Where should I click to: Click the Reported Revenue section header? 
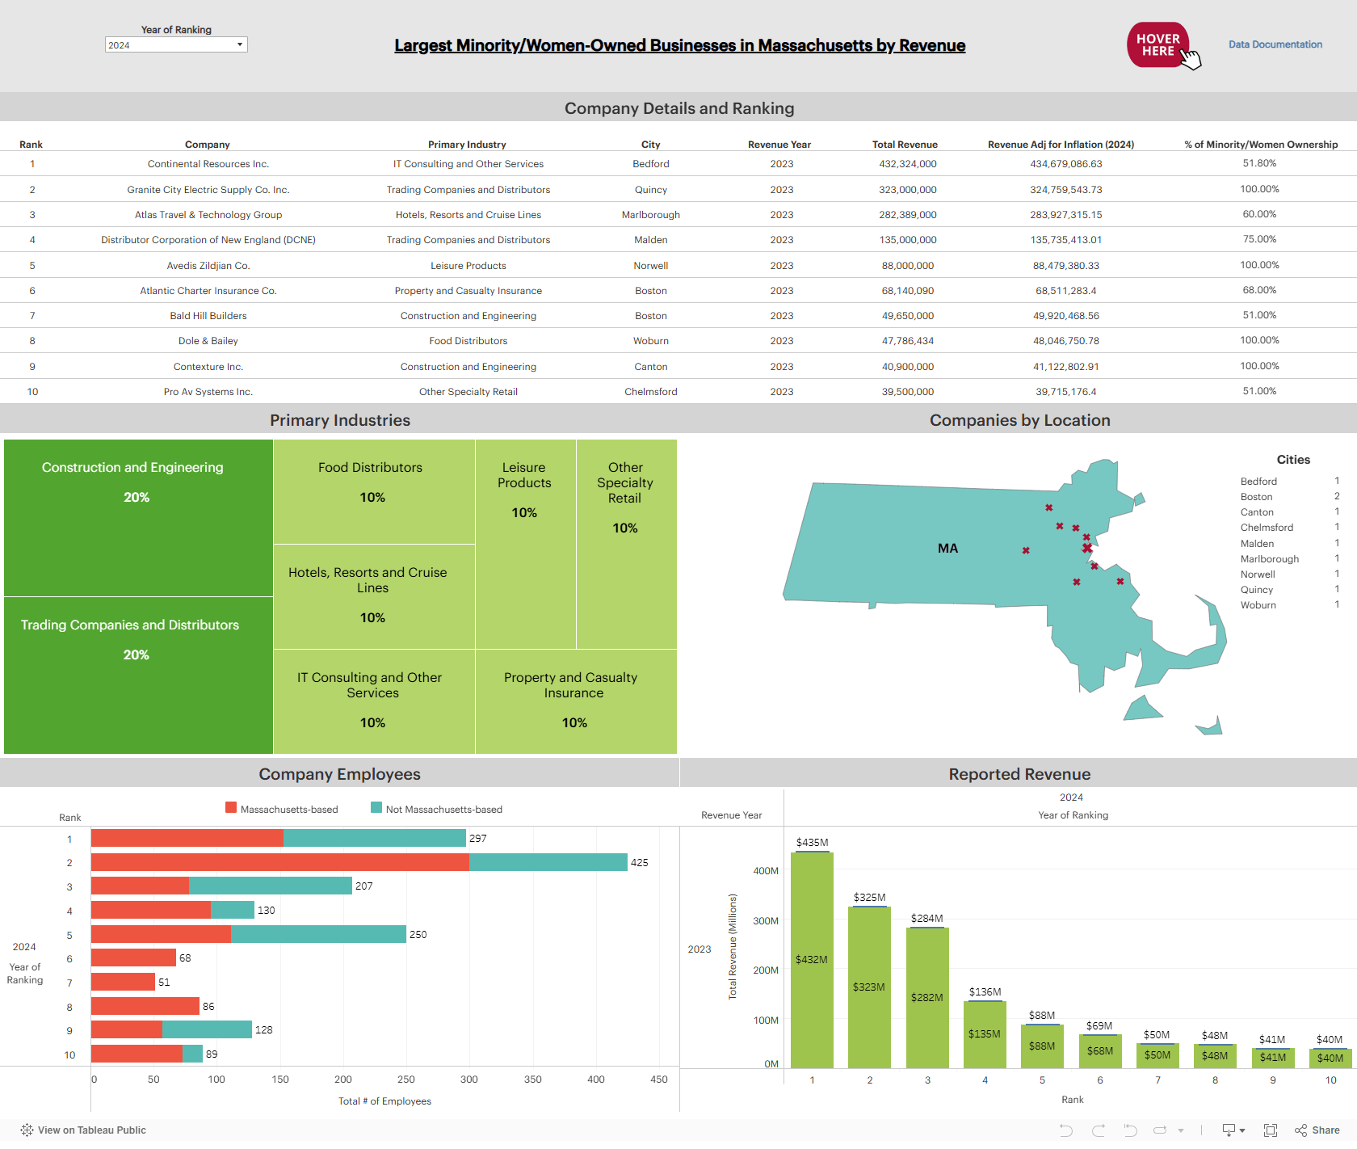pyautogui.click(x=1019, y=774)
